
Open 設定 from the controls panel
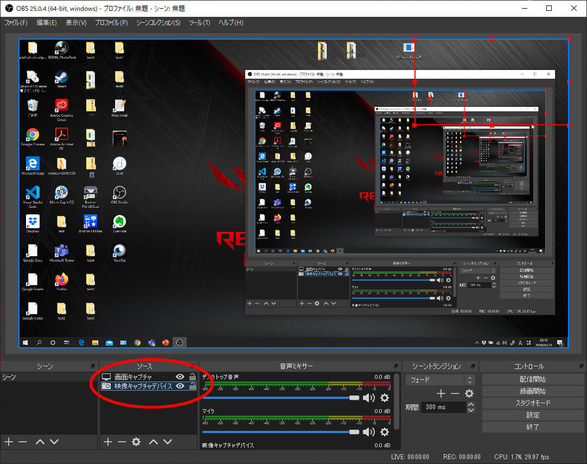[533, 415]
